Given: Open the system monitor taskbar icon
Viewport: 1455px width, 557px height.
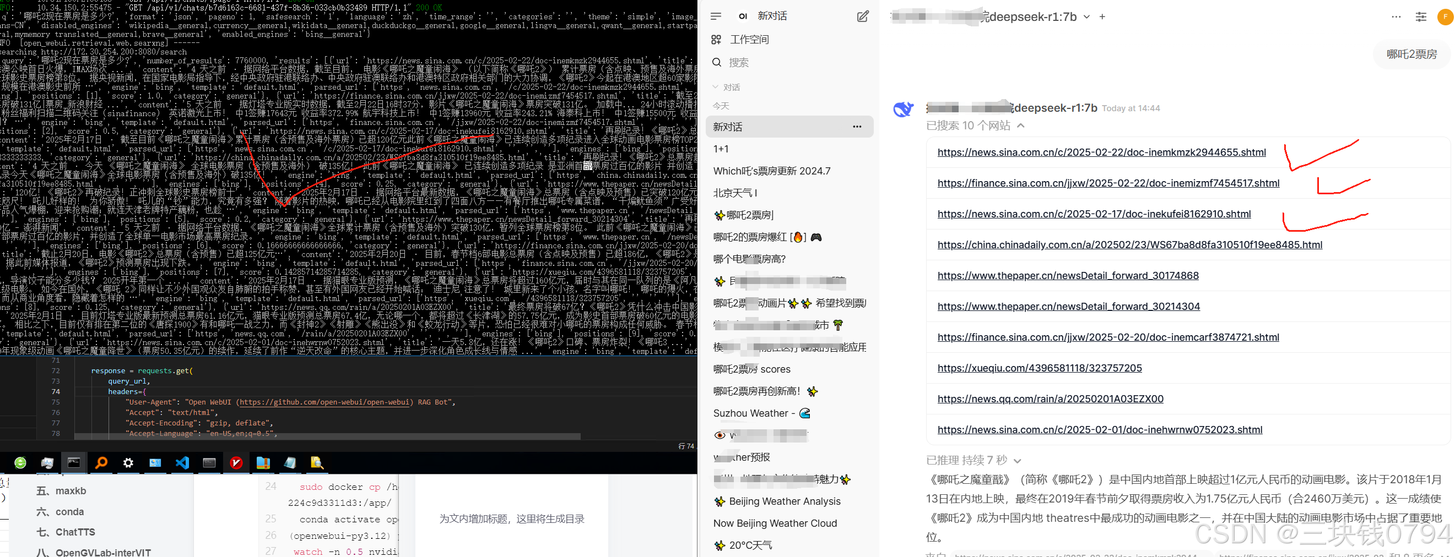Looking at the screenshot, I should pos(47,463).
